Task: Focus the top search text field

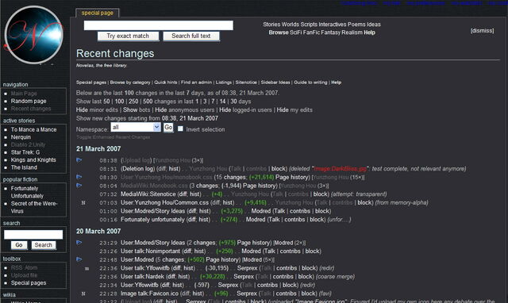Action: tap(159, 25)
